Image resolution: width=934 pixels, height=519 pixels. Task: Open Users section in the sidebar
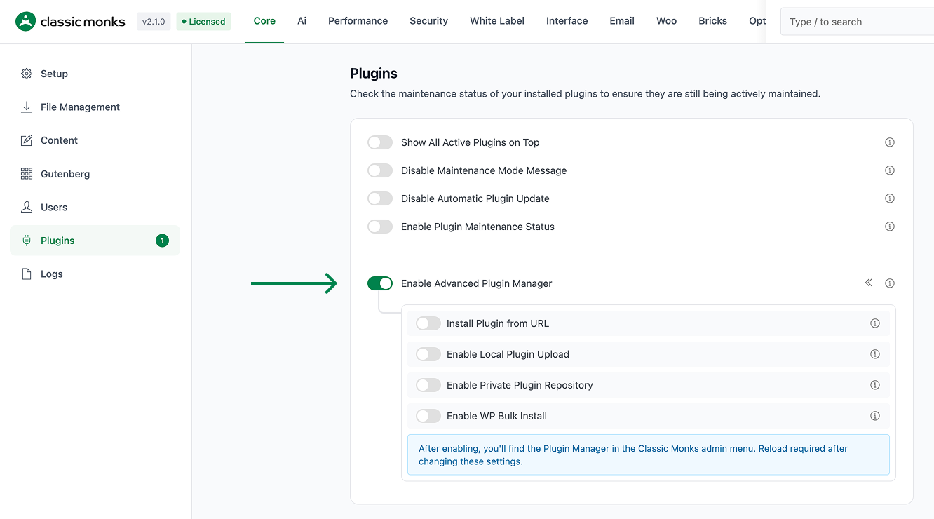(95, 207)
